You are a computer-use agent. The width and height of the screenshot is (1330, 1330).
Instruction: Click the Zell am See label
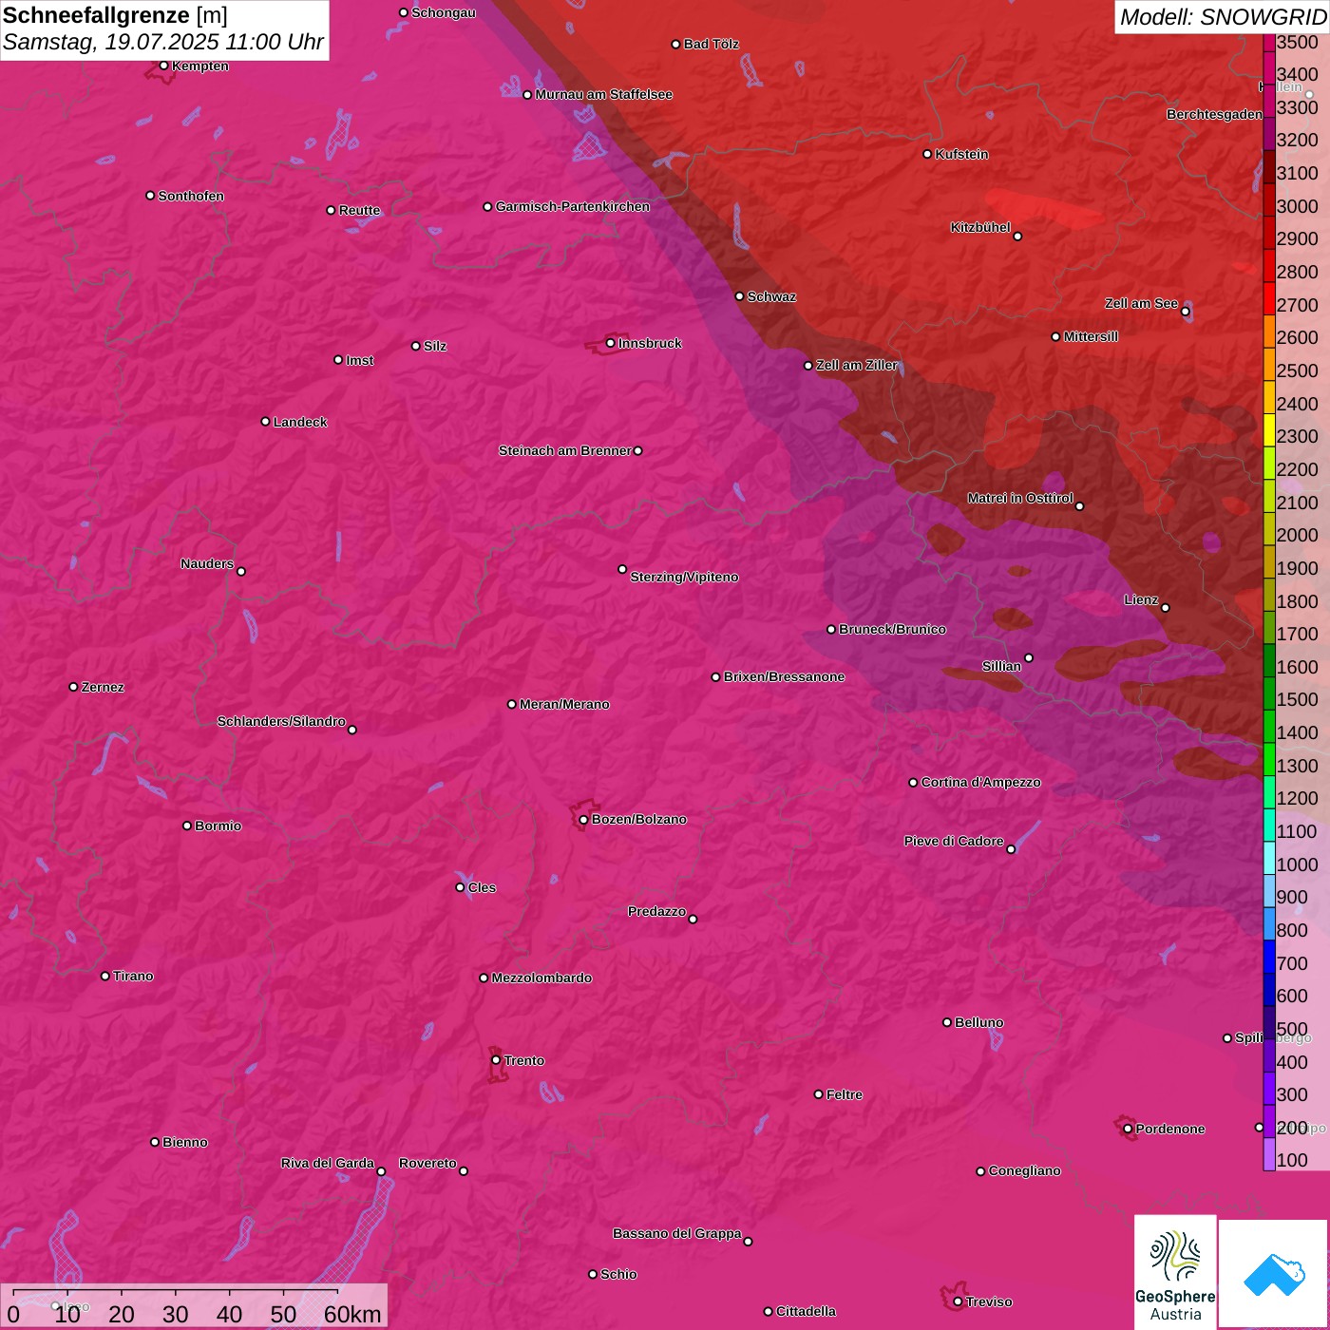pos(1141,303)
